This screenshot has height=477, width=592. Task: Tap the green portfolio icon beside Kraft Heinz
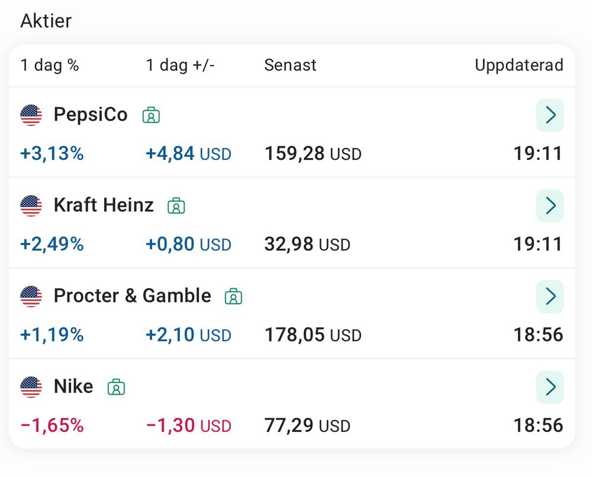click(x=176, y=206)
